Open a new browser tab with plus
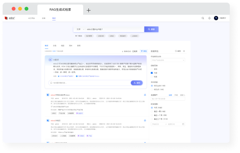 click(88, 10)
